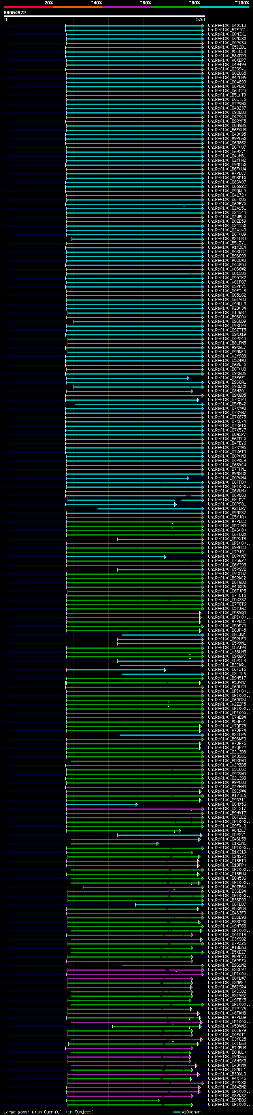Click the query end position 576
This screenshot has width=253, height=1115.
click(x=199, y=19)
